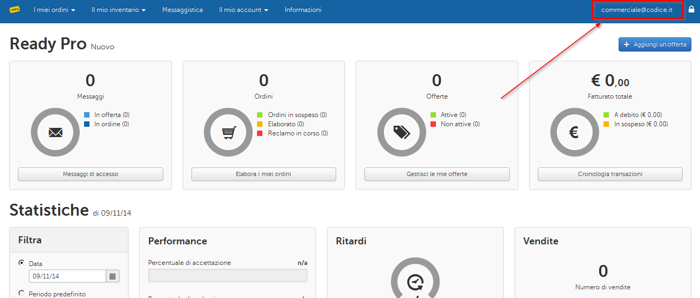Click the red Non attive legend swatch
The height and width of the screenshot is (298, 700).
[433, 124]
